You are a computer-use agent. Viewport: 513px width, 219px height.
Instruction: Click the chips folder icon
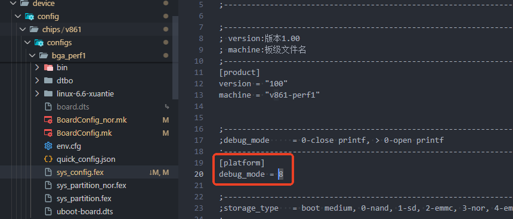point(34,30)
